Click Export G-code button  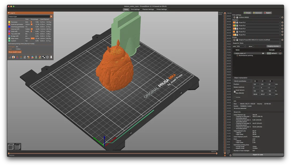(x=258, y=155)
